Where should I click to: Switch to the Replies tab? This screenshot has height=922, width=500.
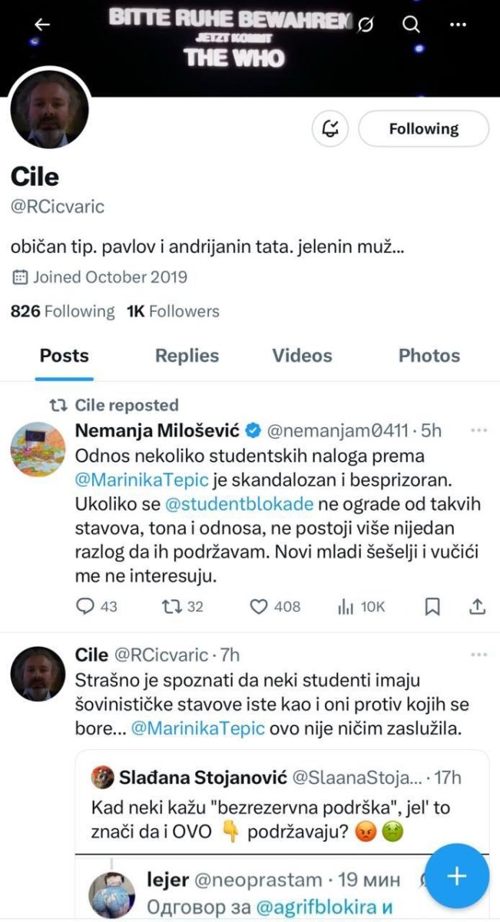coord(187,356)
